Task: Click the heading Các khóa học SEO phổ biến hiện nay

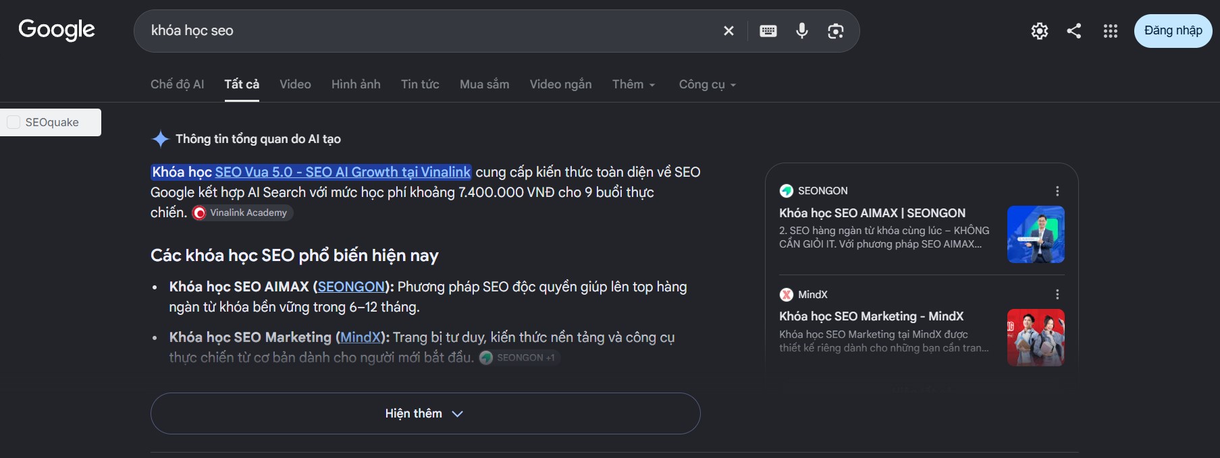Action: tap(294, 256)
